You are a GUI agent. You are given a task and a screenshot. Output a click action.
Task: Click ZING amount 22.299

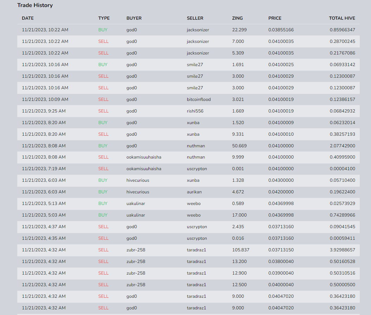tap(239, 30)
